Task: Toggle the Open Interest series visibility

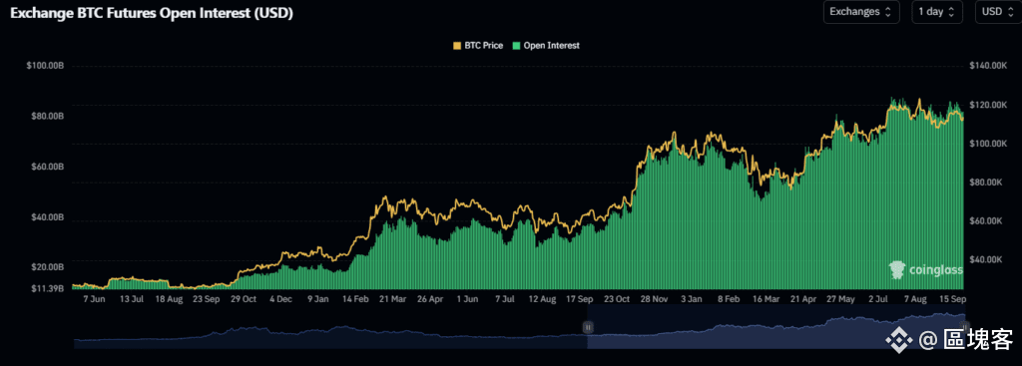Action: (x=546, y=46)
